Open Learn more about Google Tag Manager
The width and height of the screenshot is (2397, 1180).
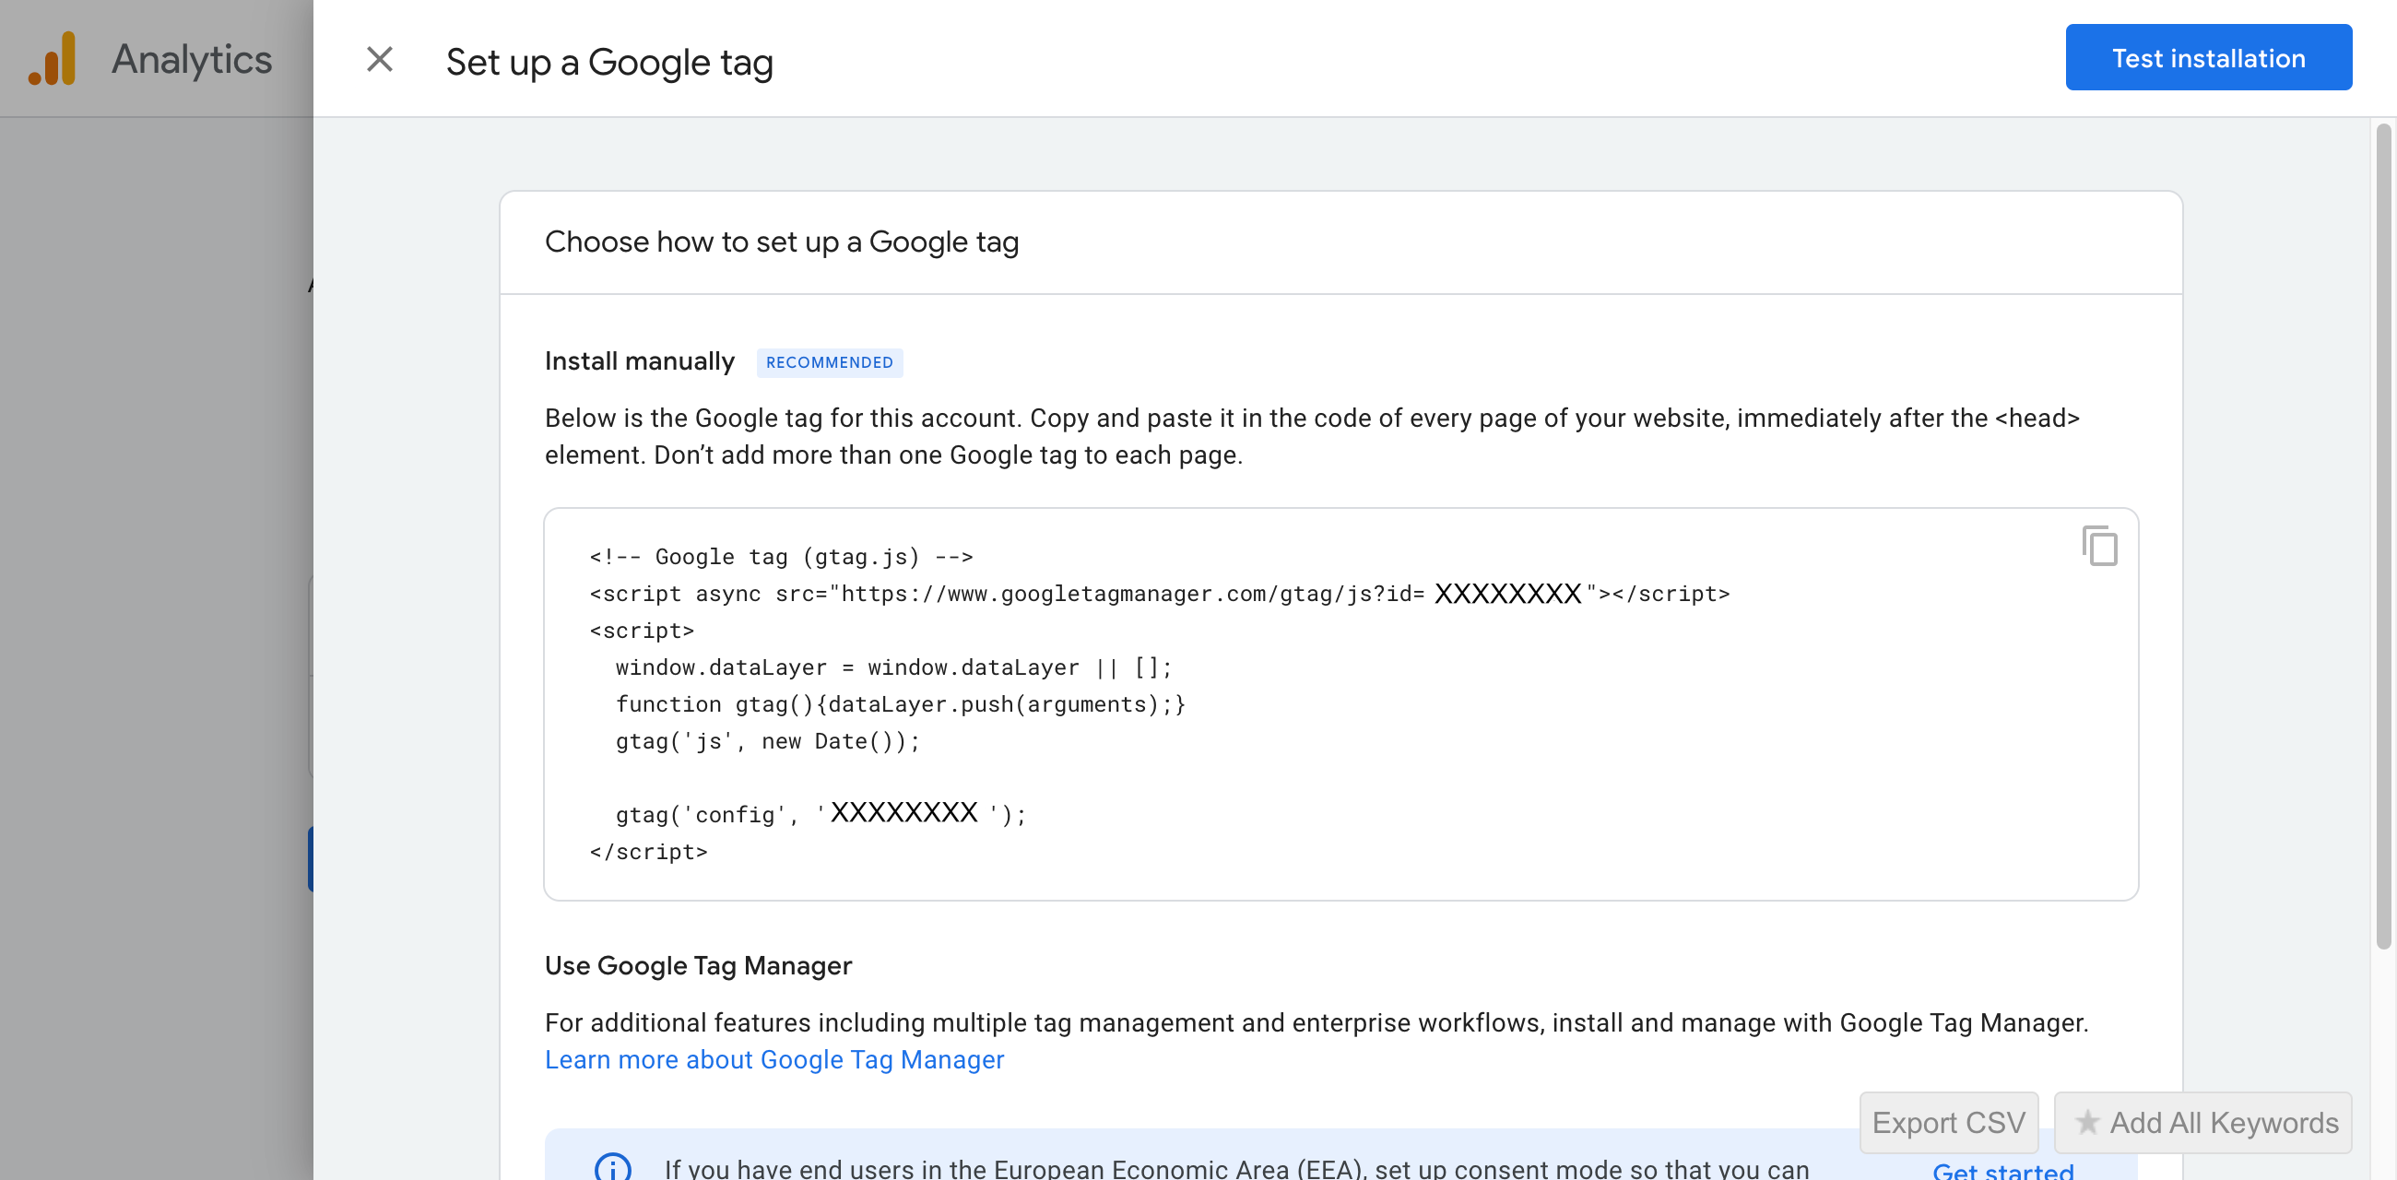(774, 1059)
